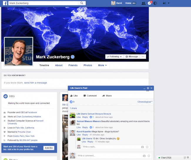Screen dimensions: 191x160
Task: Close the Life Users's Post popup
Action: (x=151, y=88)
